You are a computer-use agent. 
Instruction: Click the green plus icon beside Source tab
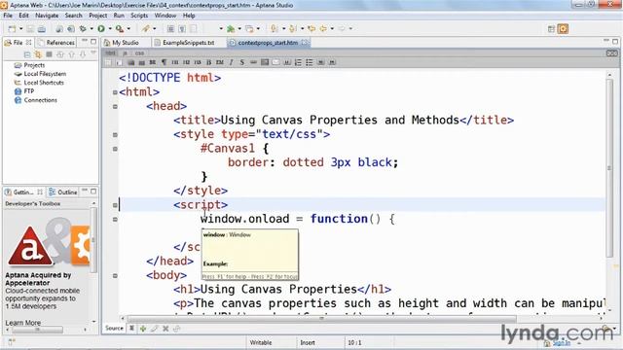pos(143,329)
